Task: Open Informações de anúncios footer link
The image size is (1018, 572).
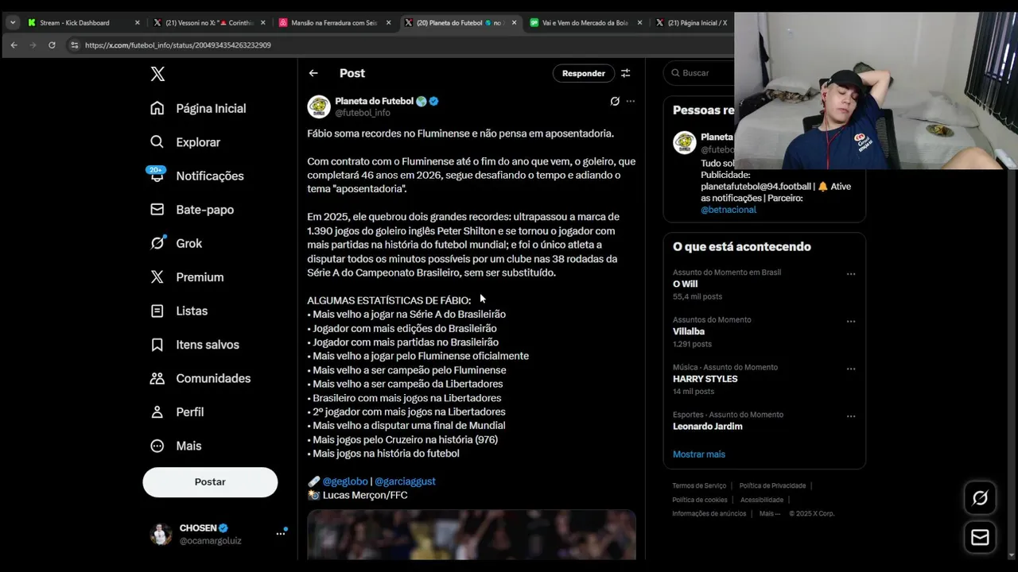Action: coord(709,514)
